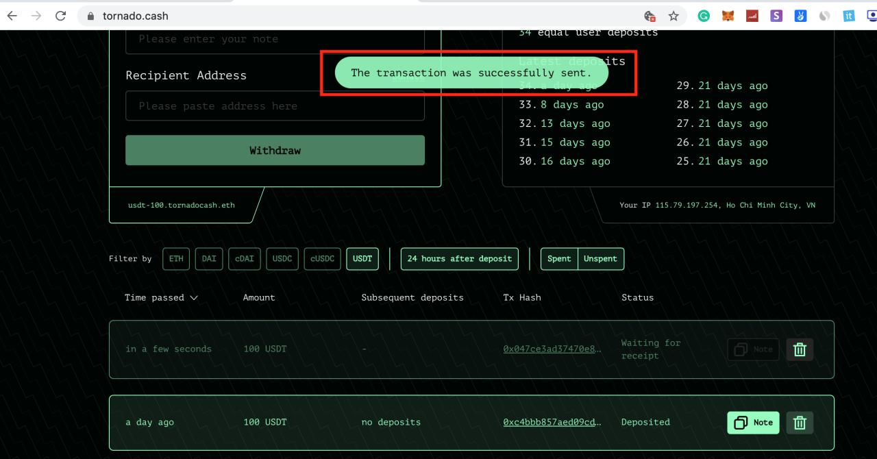Click deposit entry number 26
Viewport: 877px width, 459px height.
tap(722, 142)
